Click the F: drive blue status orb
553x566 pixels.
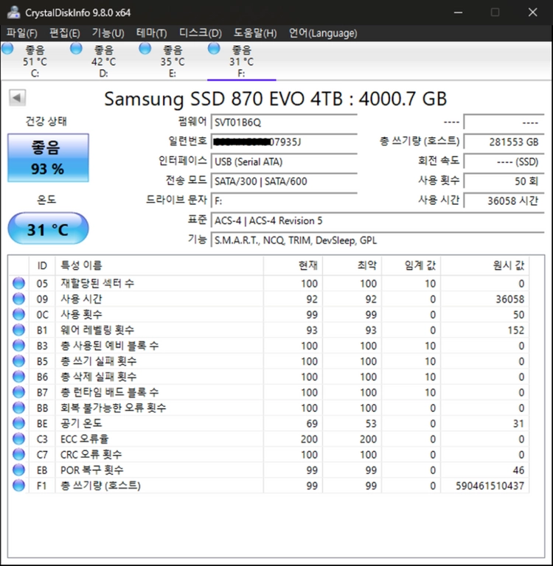pos(214,49)
